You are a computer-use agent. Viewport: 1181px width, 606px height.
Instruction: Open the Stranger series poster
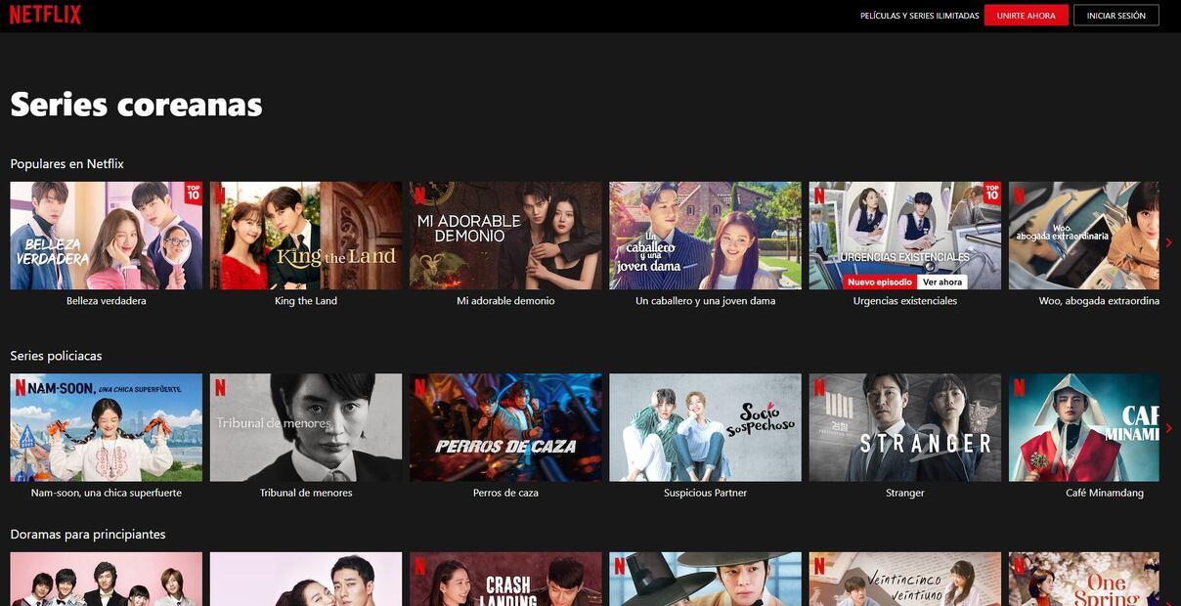pyautogui.click(x=904, y=427)
